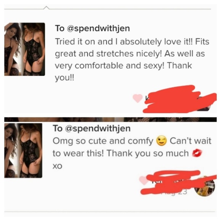Image resolution: width=221 pixels, height=221 pixels.
Task: Tap the heart icon on the second review
Action: pos(143,180)
